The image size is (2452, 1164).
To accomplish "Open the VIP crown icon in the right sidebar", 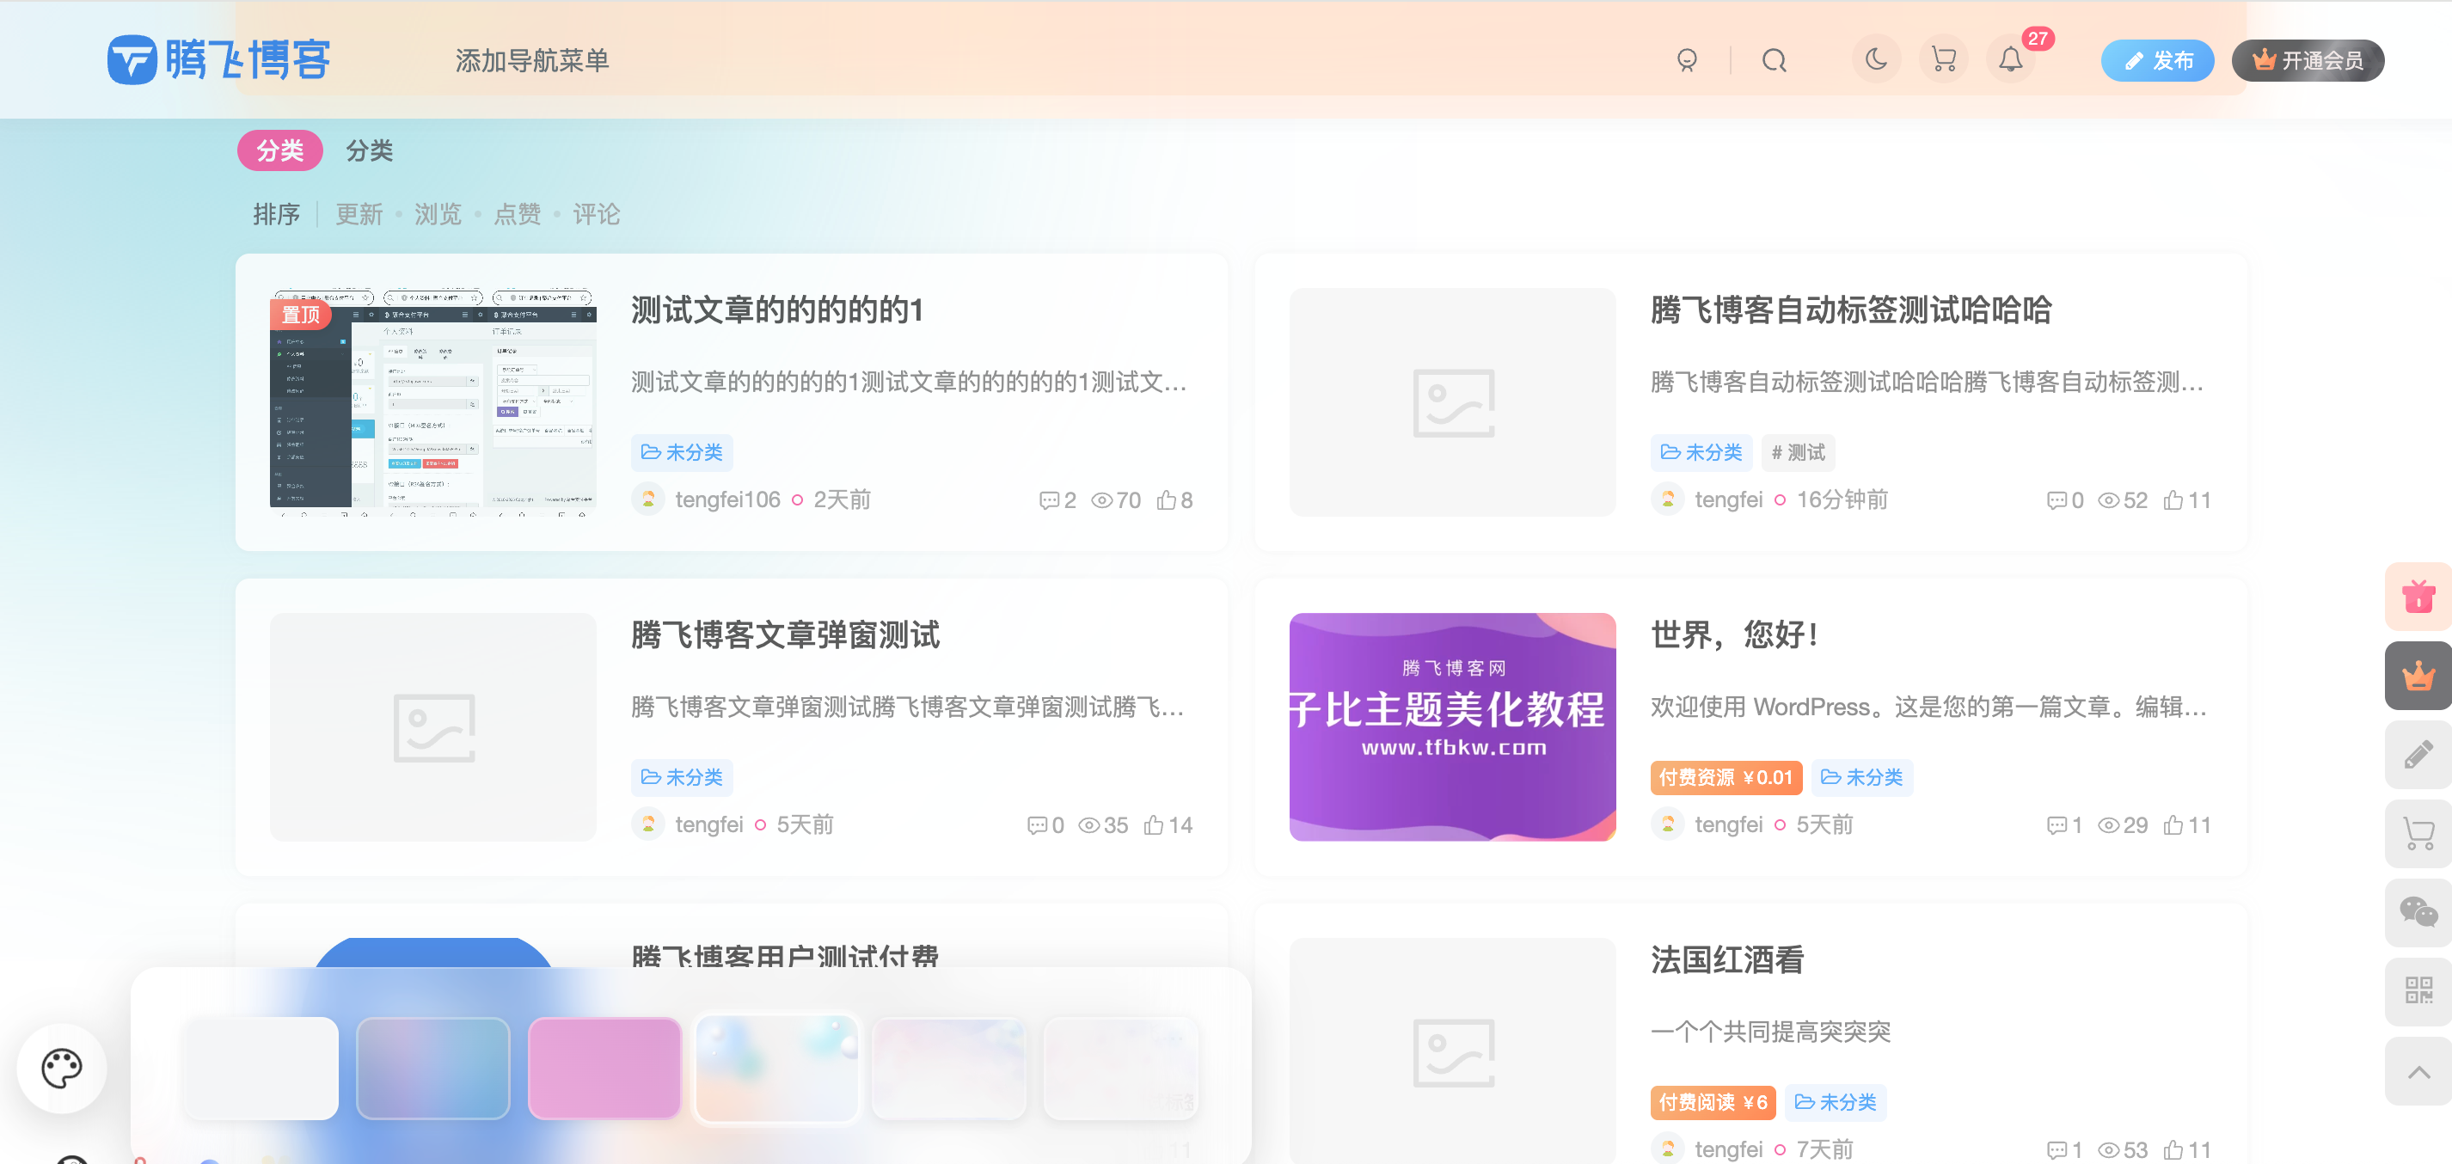I will point(2418,676).
